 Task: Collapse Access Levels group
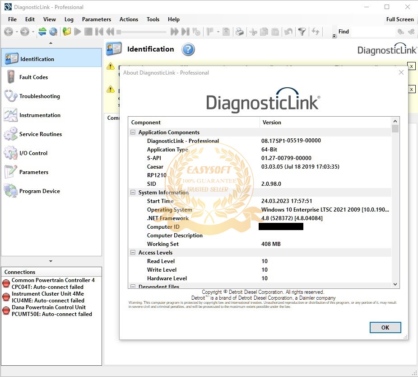(133, 252)
